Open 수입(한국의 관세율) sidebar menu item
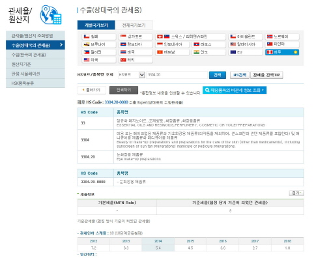 [x=35, y=55]
